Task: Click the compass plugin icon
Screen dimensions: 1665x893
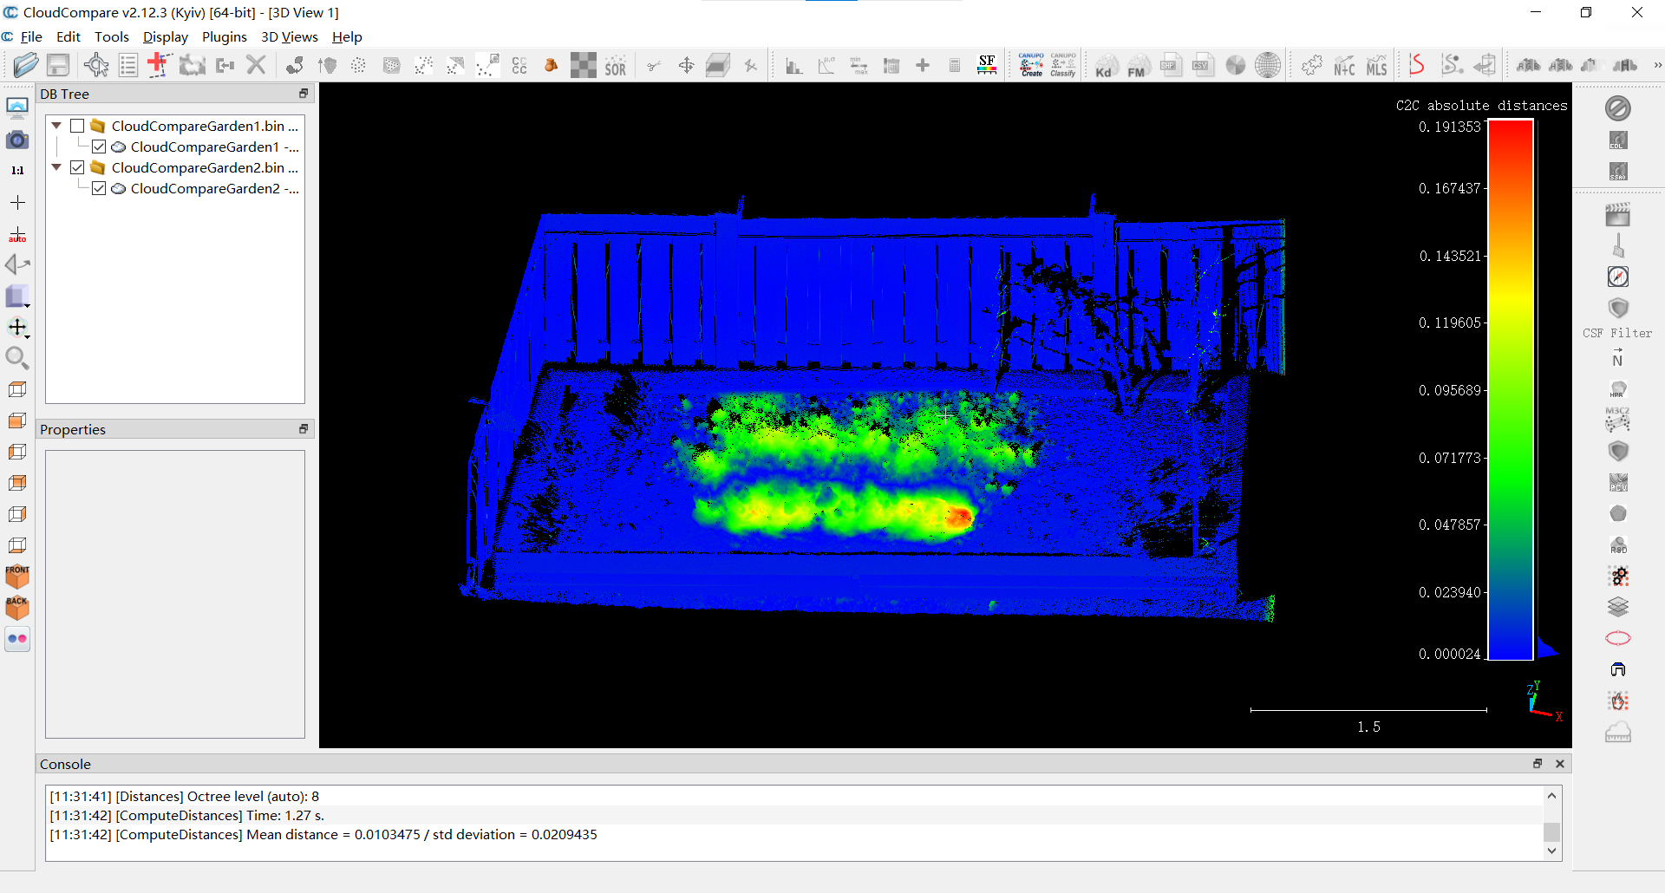Action: click(x=1618, y=277)
